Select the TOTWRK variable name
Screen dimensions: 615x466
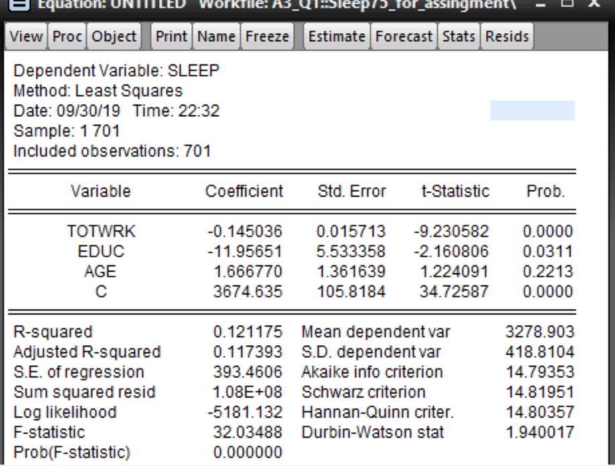(x=101, y=231)
